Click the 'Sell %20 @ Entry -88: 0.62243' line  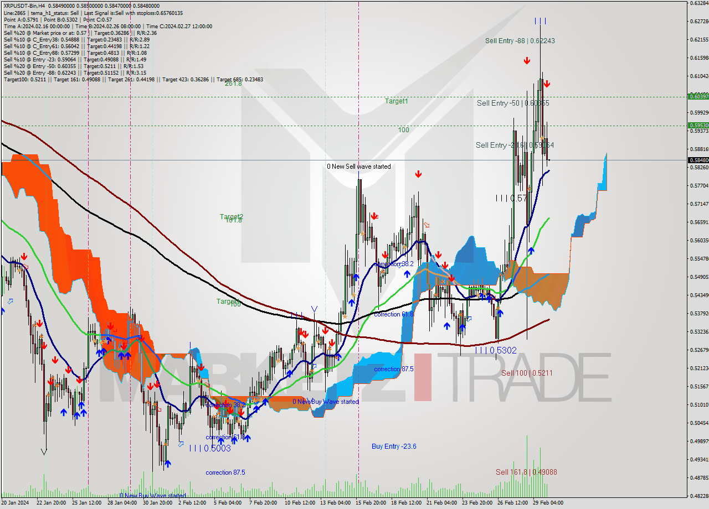coord(75,72)
